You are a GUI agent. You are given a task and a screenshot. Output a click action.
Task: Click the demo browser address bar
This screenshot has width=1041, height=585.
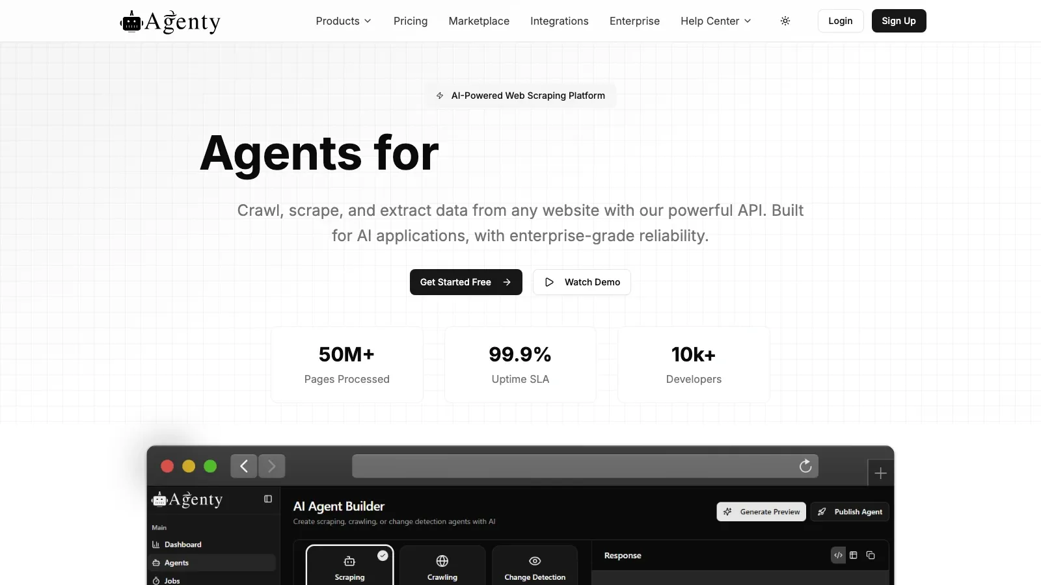[585, 466]
